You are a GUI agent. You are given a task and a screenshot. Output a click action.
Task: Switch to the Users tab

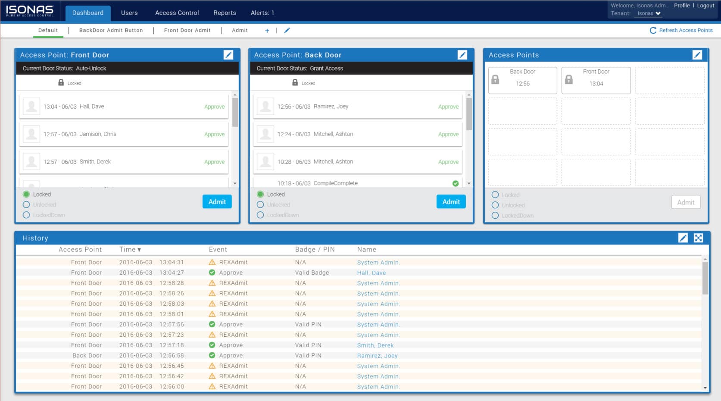[129, 13]
